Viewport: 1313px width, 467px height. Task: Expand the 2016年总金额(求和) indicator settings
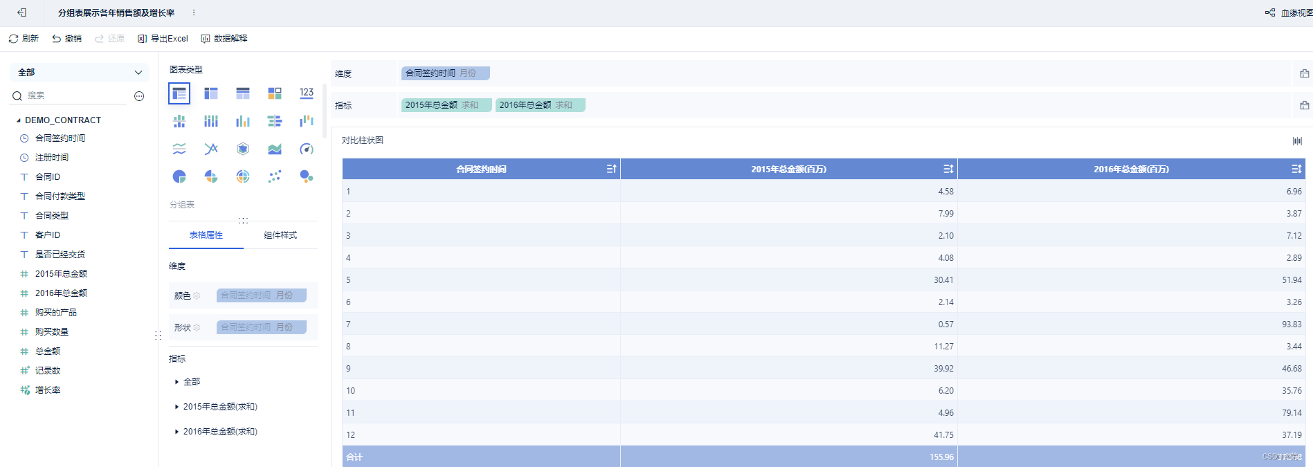point(176,432)
